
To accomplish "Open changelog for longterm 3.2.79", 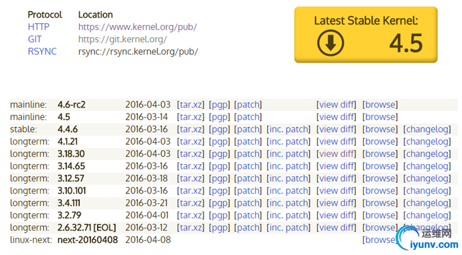I will point(427,216).
